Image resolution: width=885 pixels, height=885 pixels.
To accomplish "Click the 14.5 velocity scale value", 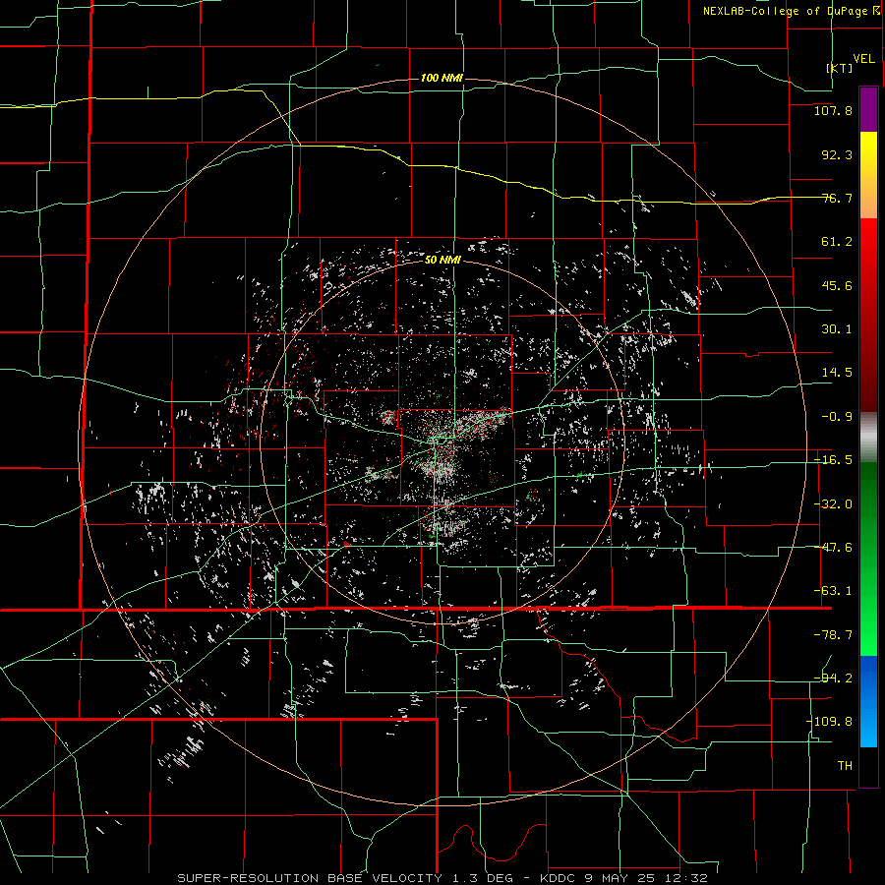I will (x=837, y=373).
